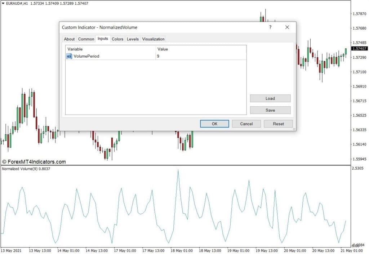Switch to the Common tab
The height and width of the screenshot is (254, 369).
[86, 39]
